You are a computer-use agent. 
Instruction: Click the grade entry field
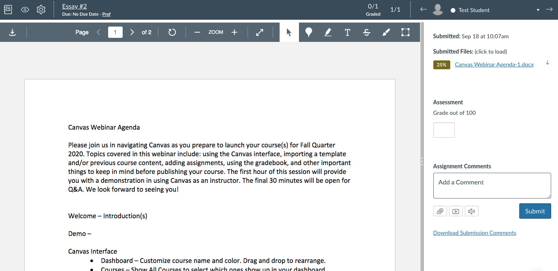(444, 130)
